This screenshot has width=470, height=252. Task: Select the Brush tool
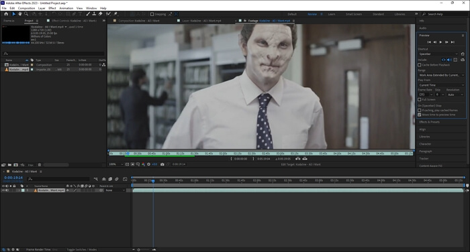tap(88, 14)
